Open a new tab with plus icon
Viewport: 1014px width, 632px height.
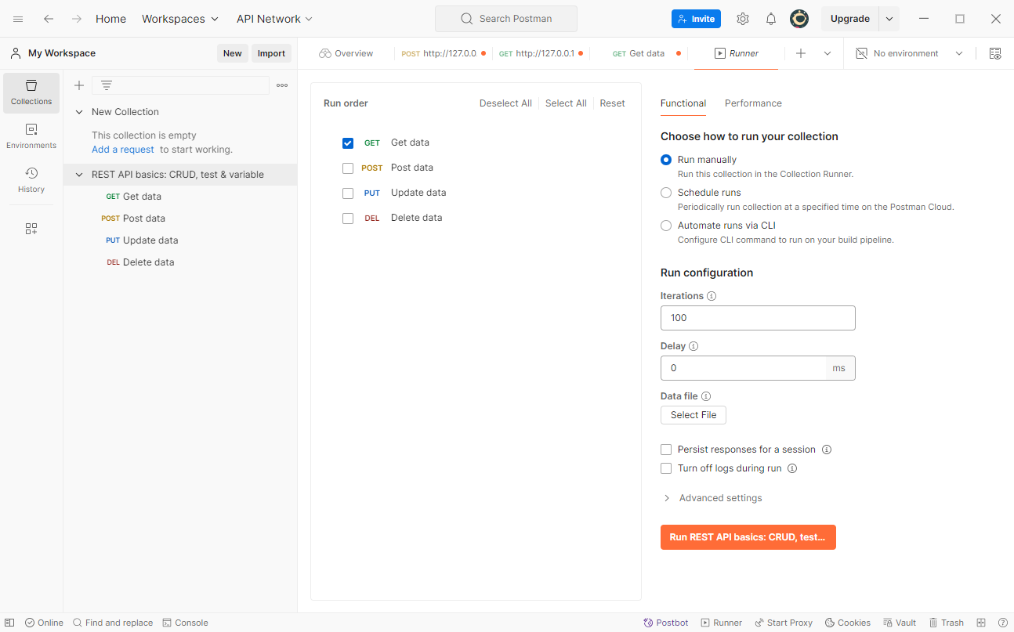pyautogui.click(x=801, y=53)
